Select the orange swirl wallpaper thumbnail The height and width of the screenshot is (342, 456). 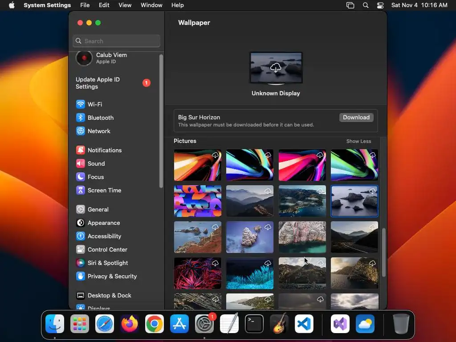(197, 165)
